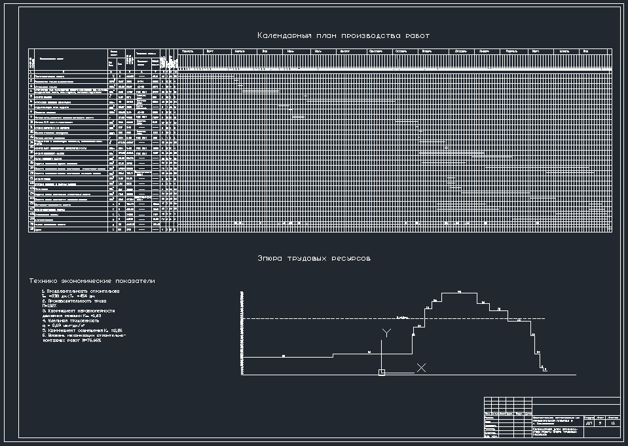Click the vertical axis of the labor graph

point(242,334)
